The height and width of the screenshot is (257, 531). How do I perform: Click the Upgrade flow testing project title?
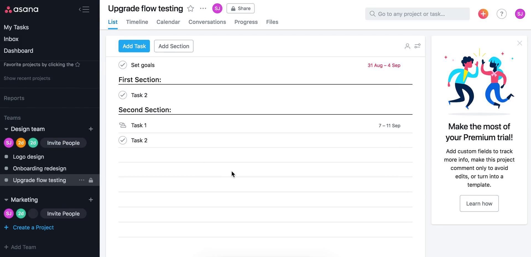click(x=145, y=9)
